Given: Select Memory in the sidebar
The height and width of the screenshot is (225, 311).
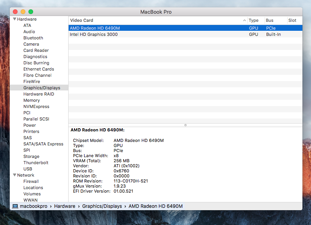Looking at the screenshot, I should point(32,100).
